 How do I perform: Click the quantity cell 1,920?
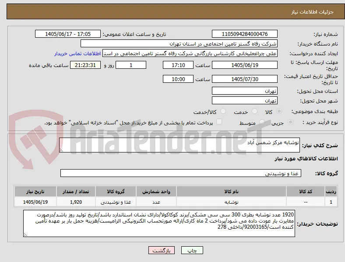76,202
